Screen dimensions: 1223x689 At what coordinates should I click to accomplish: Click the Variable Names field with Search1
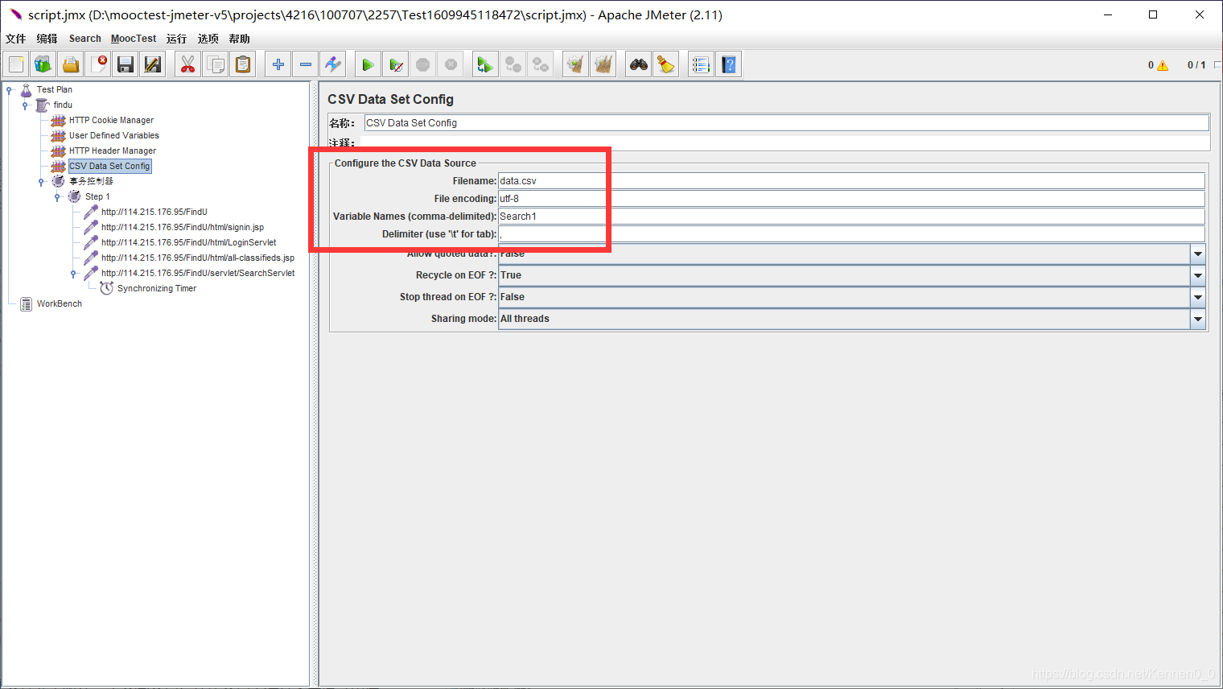(x=851, y=217)
